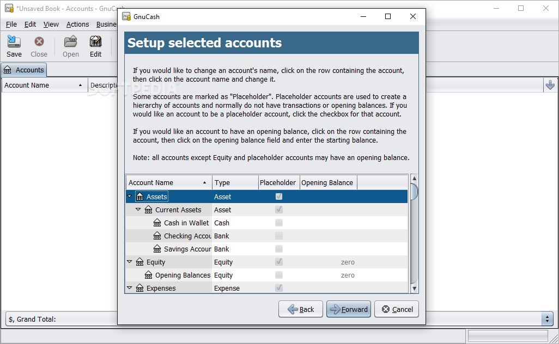The height and width of the screenshot is (344, 559).
Task: Select the Expenses account name
Action: pos(161,288)
